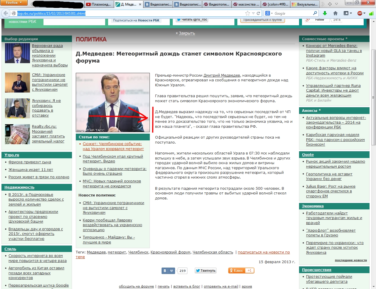Open thumbnail of Янукович отставка story

[18, 108]
